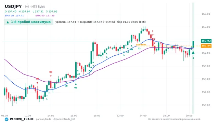Click the green triangle in the breakout badge
Viewport: 219px width, 123px height.
click(x=8, y=22)
